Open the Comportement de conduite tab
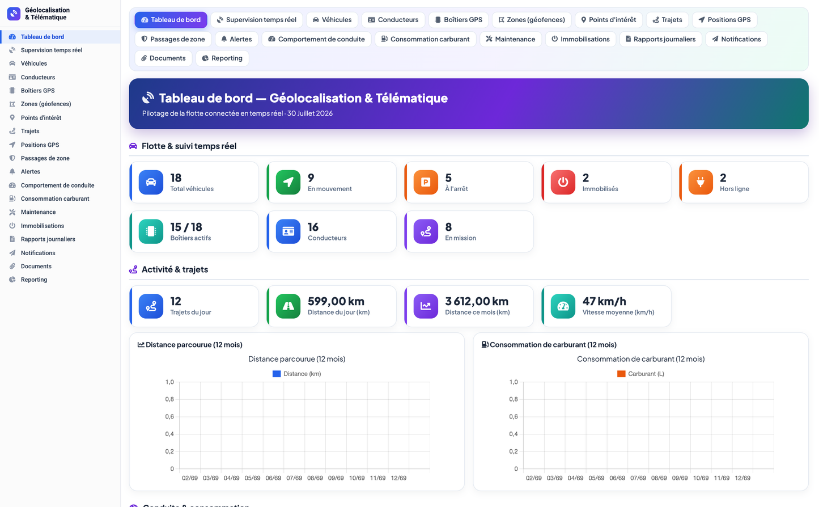Viewport: 819px width, 507px height. click(316, 39)
